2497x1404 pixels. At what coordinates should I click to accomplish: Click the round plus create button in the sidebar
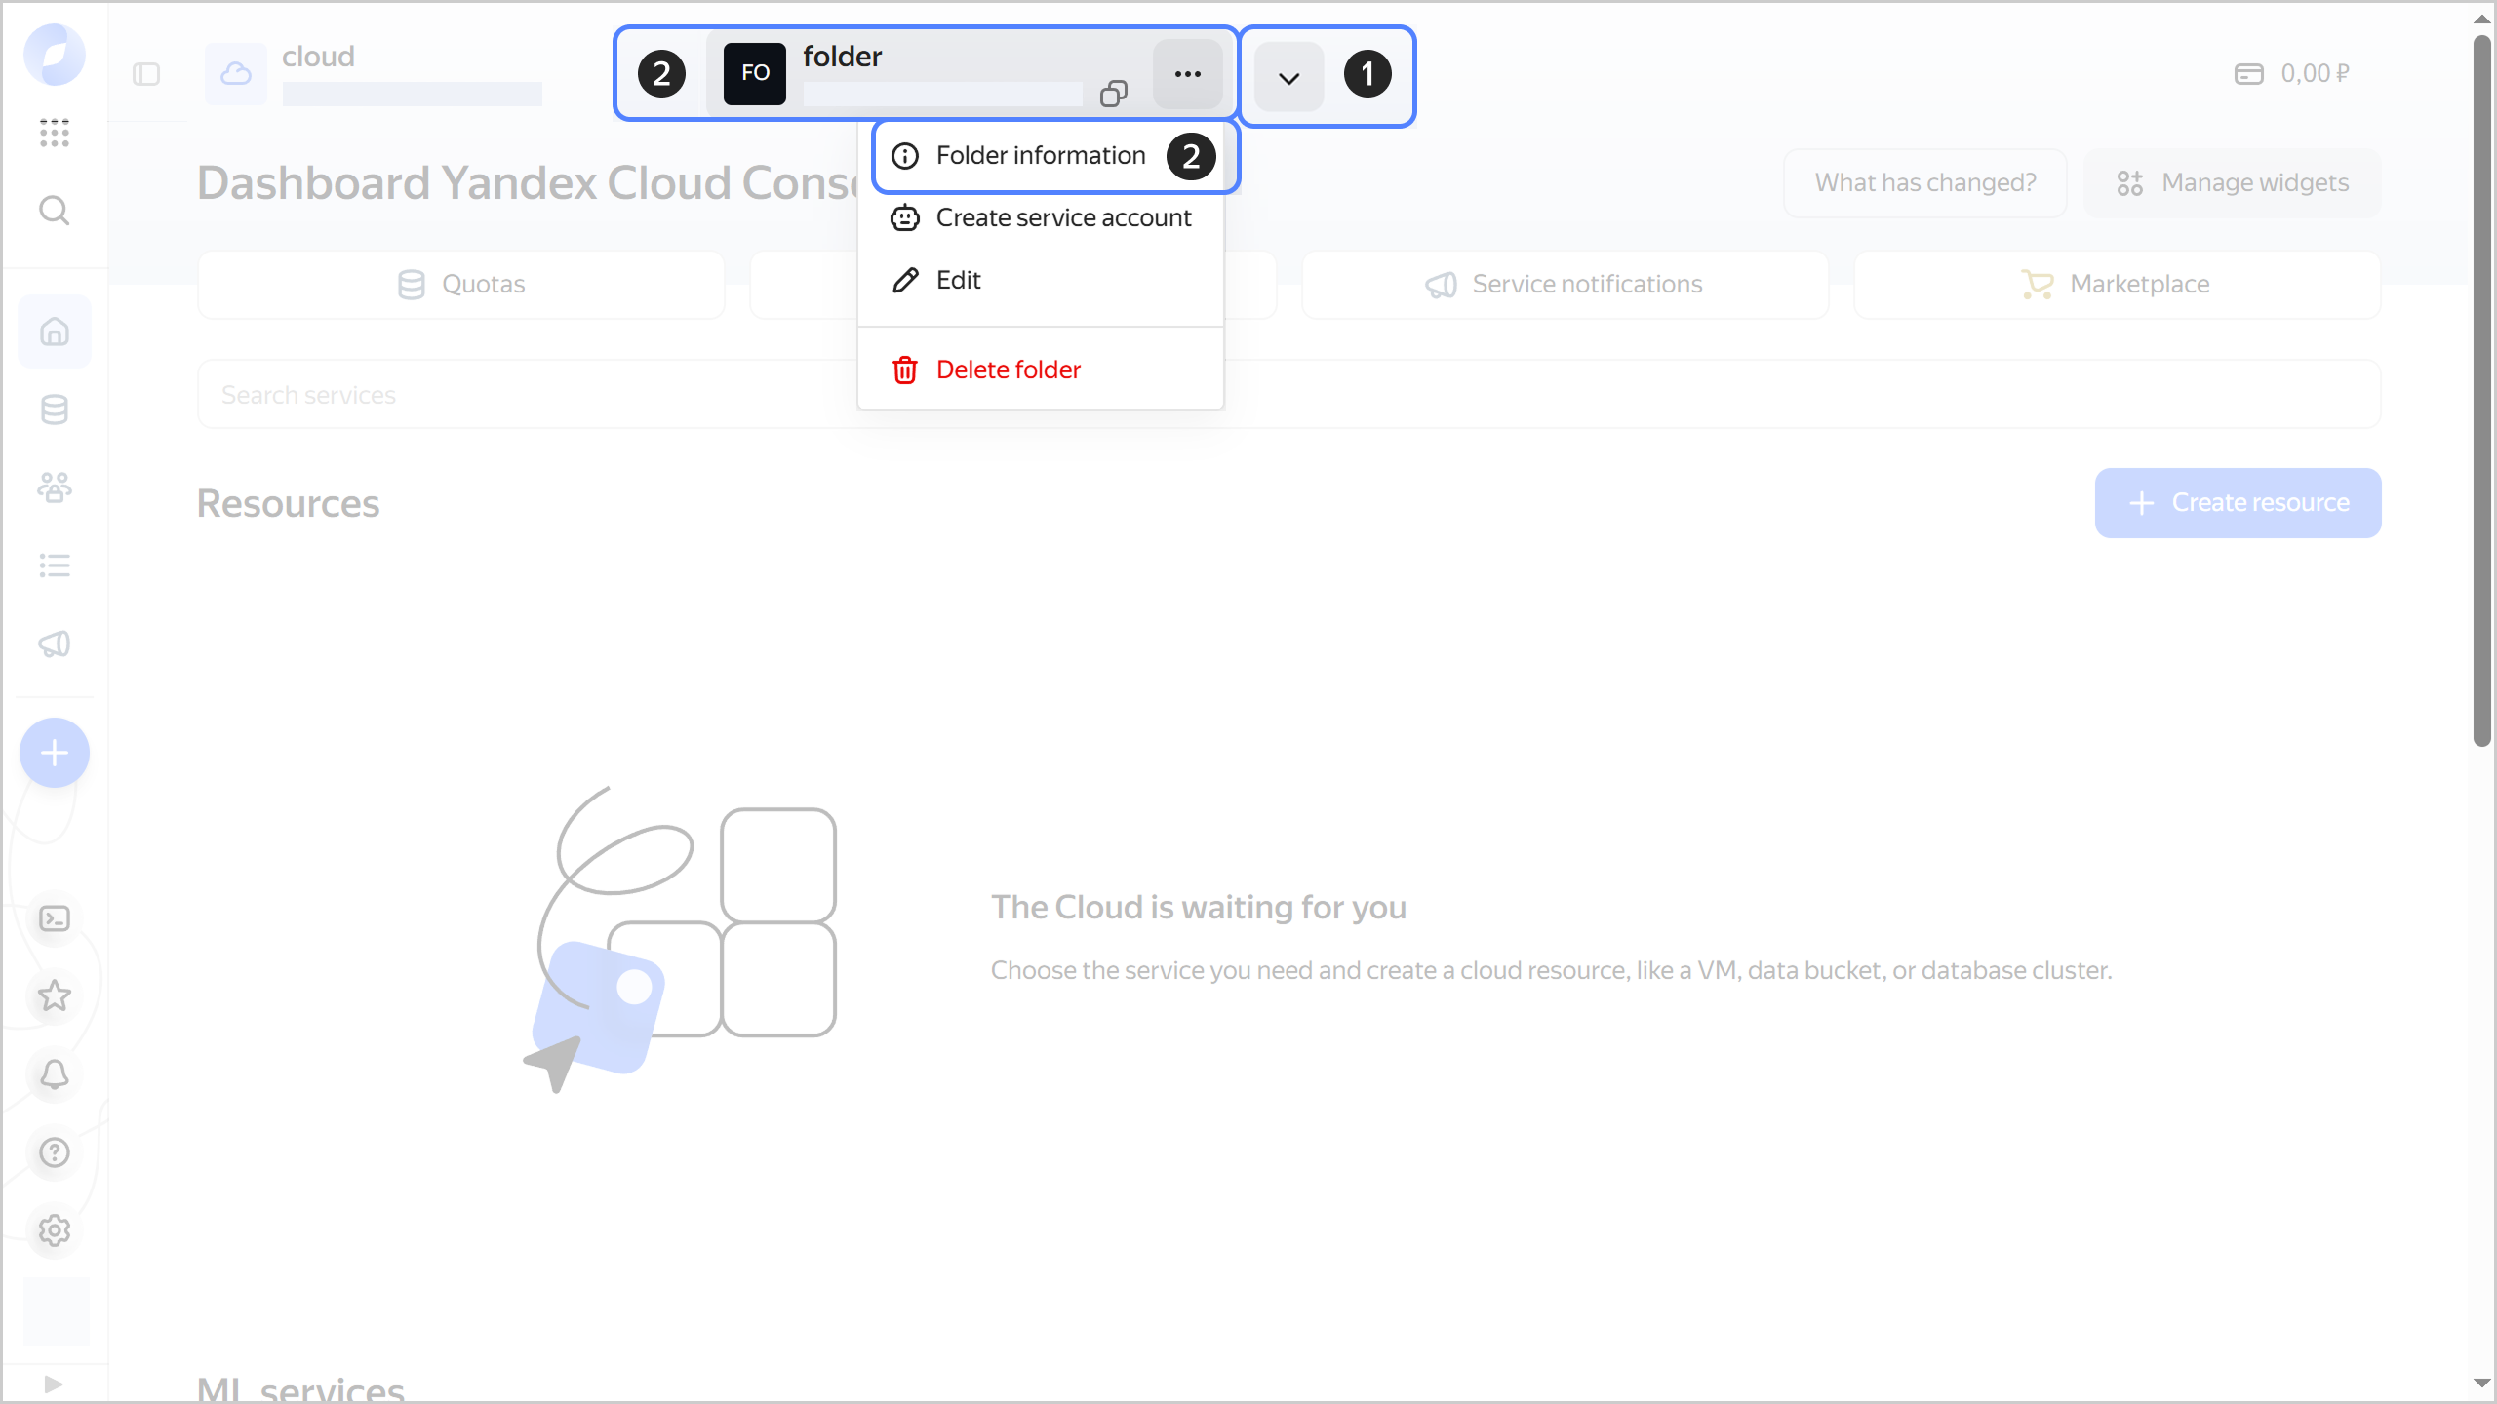(55, 753)
